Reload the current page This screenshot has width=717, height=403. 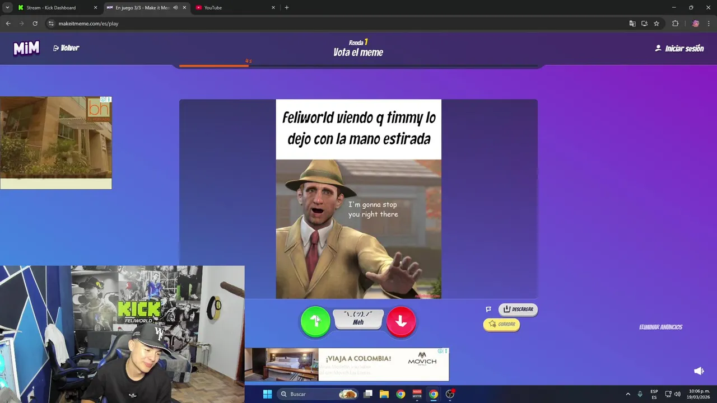(x=35, y=24)
